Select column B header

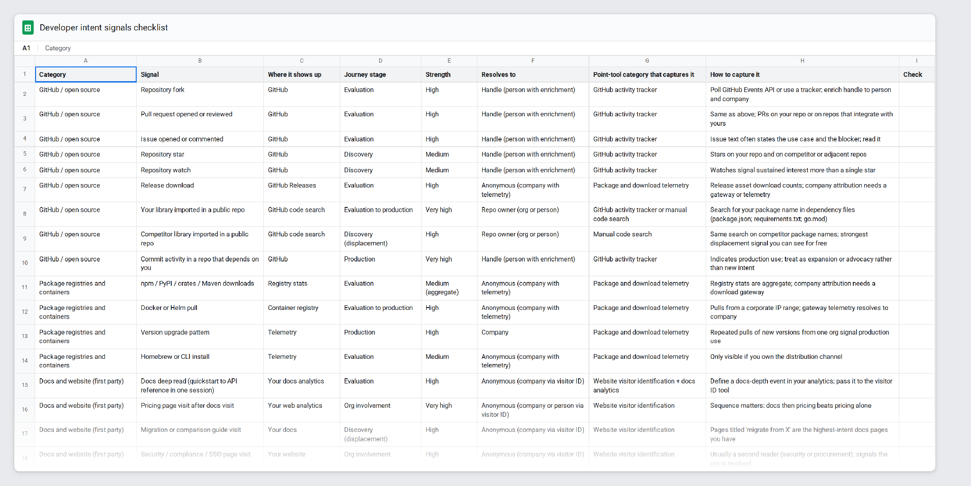pos(200,61)
